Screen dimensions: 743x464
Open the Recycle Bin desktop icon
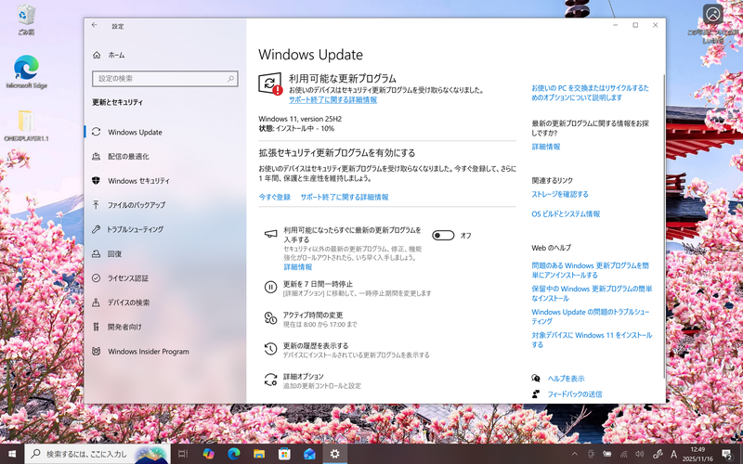point(26,19)
